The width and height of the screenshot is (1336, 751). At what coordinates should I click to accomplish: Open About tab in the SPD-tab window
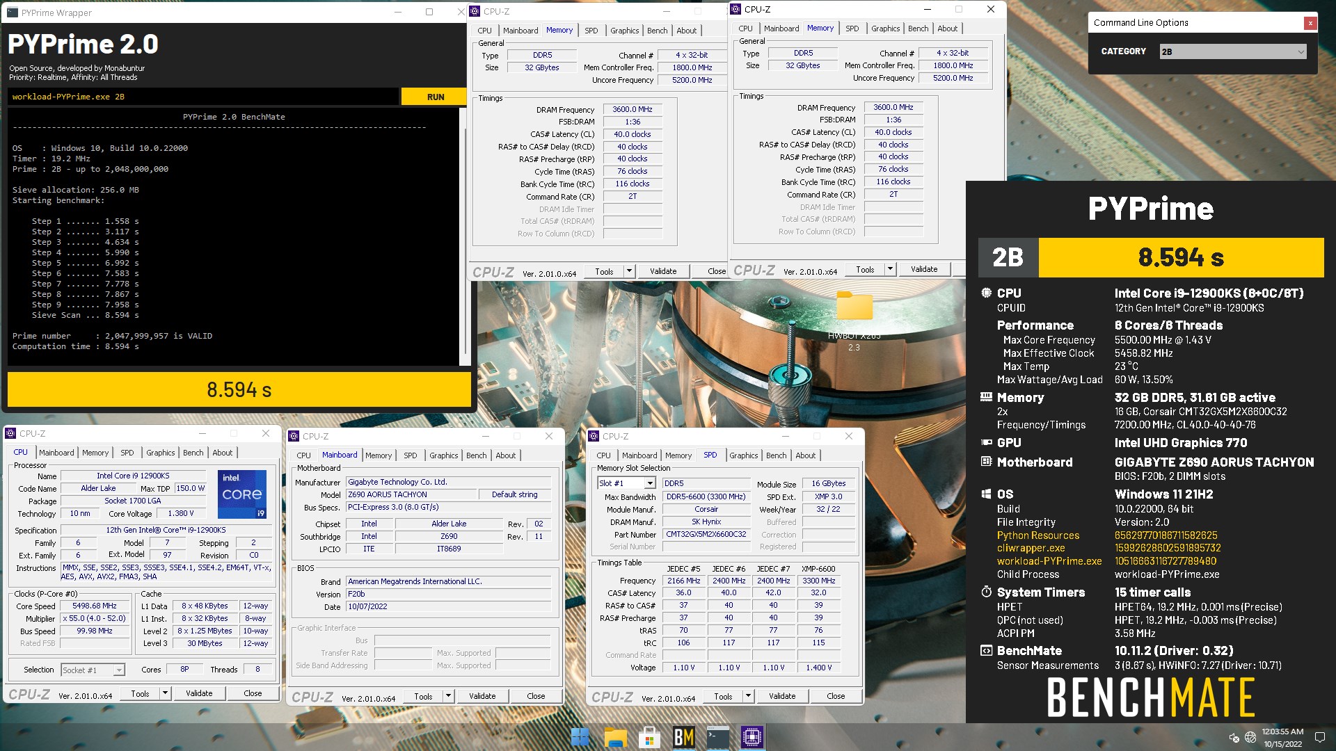coord(806,455)
